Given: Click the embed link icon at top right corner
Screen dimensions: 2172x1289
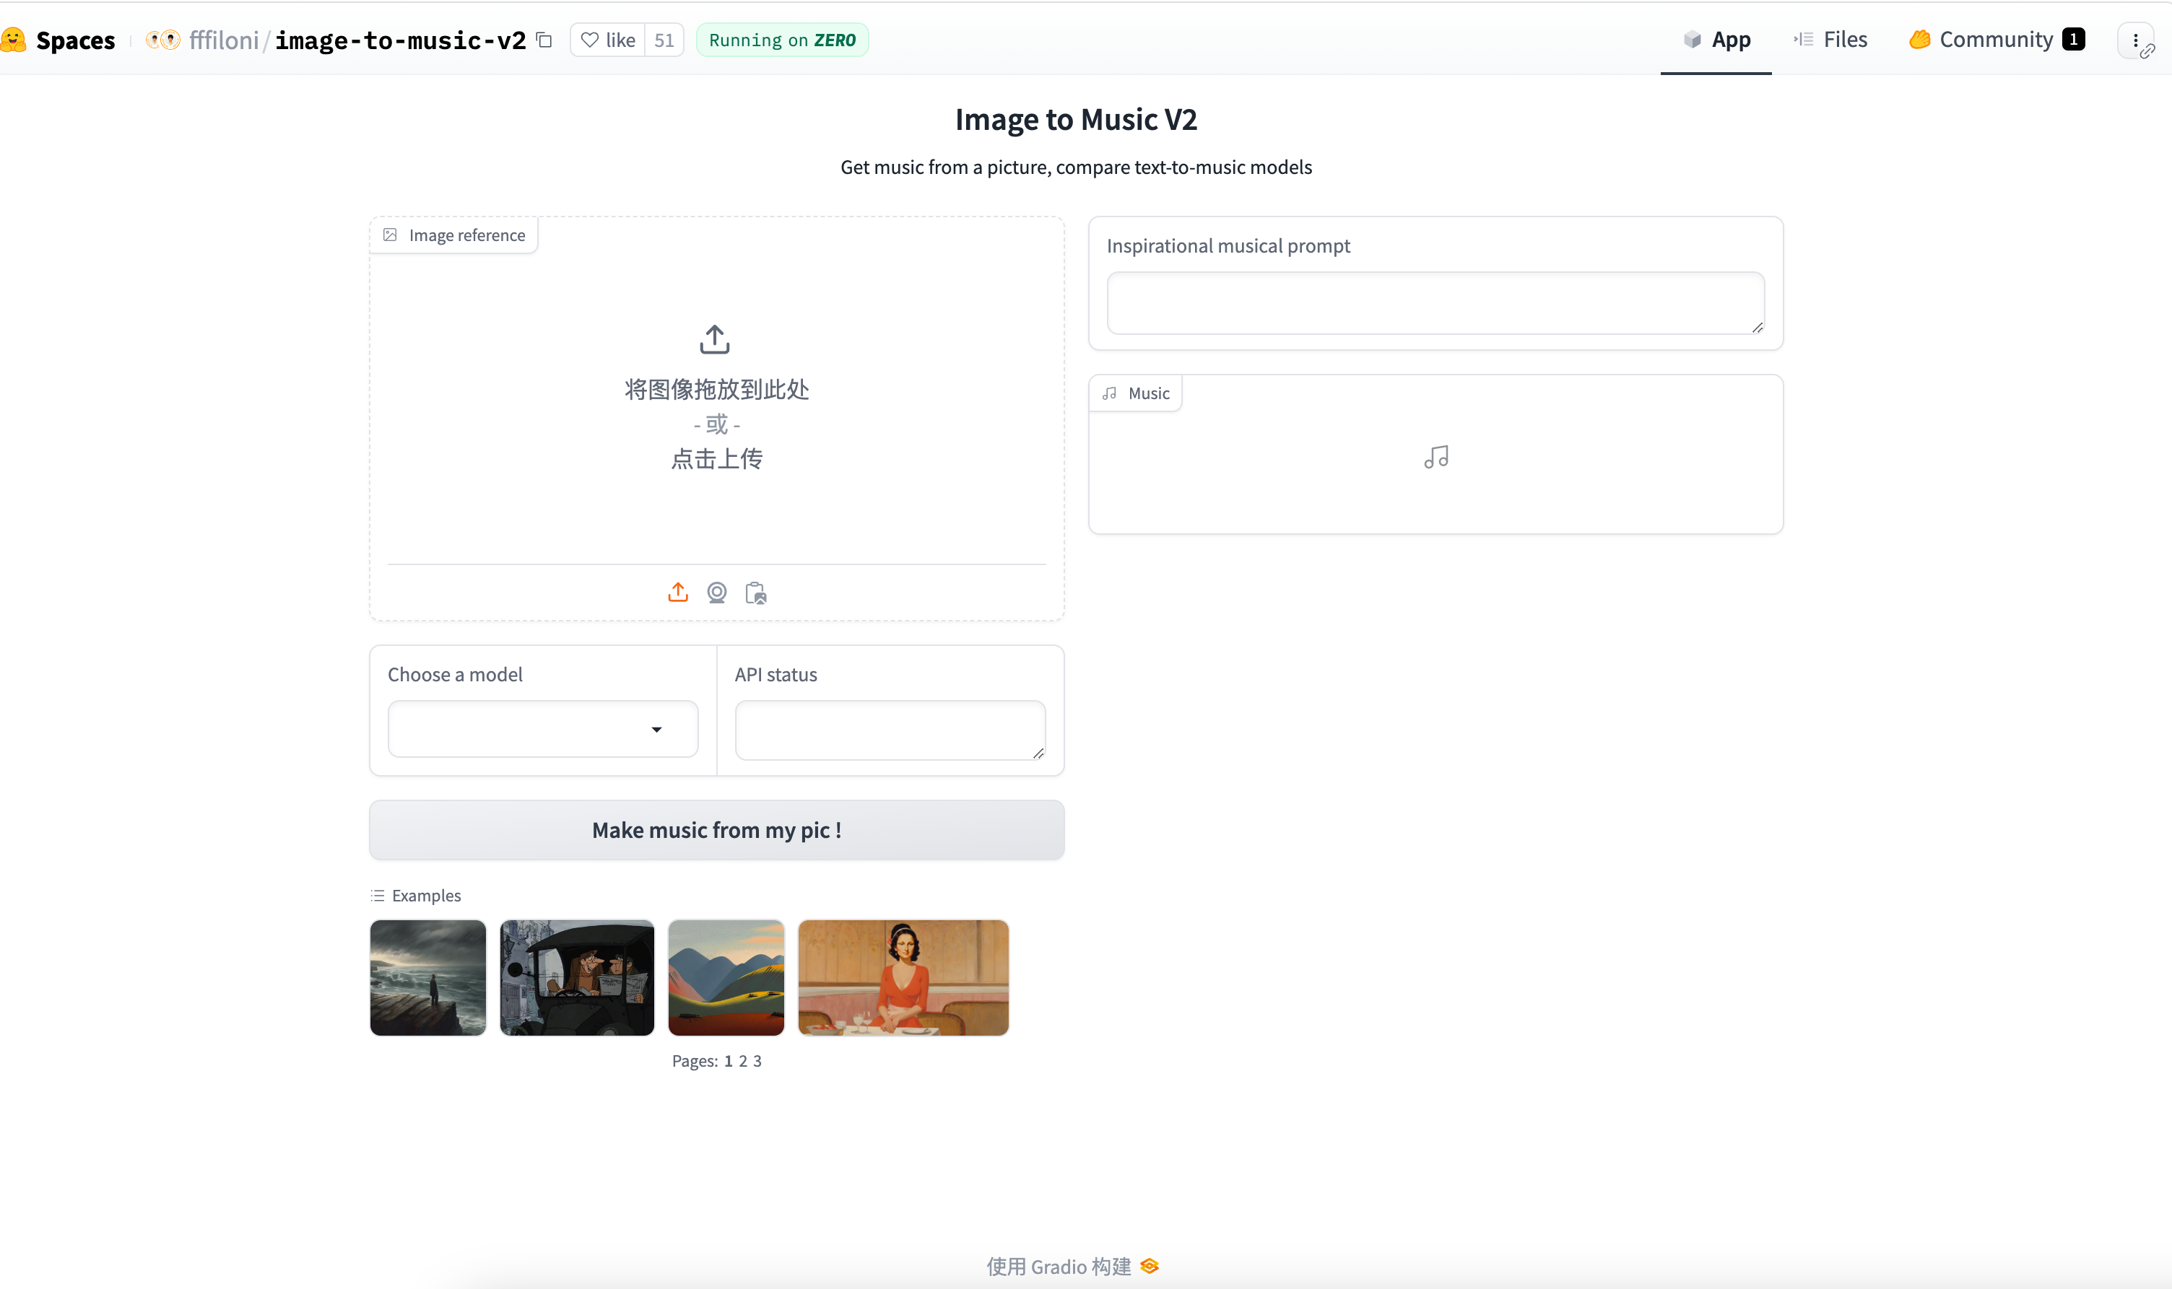Looking at the screenshot, I should 2147,52.
